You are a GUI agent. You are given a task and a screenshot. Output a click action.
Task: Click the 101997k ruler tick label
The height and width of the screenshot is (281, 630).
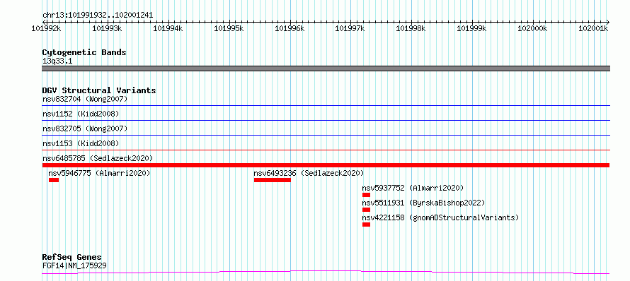coord(350,28)
